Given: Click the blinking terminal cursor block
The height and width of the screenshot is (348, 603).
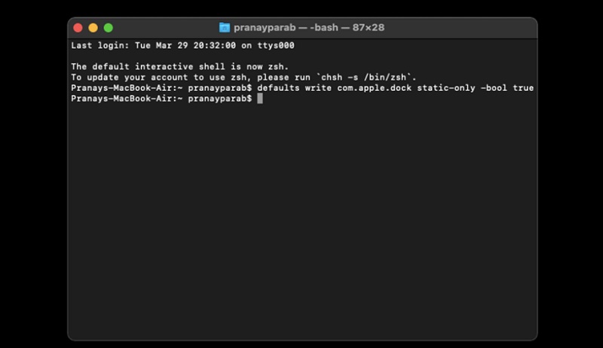Looking at the screenshot, I should (x=259, y=99).
